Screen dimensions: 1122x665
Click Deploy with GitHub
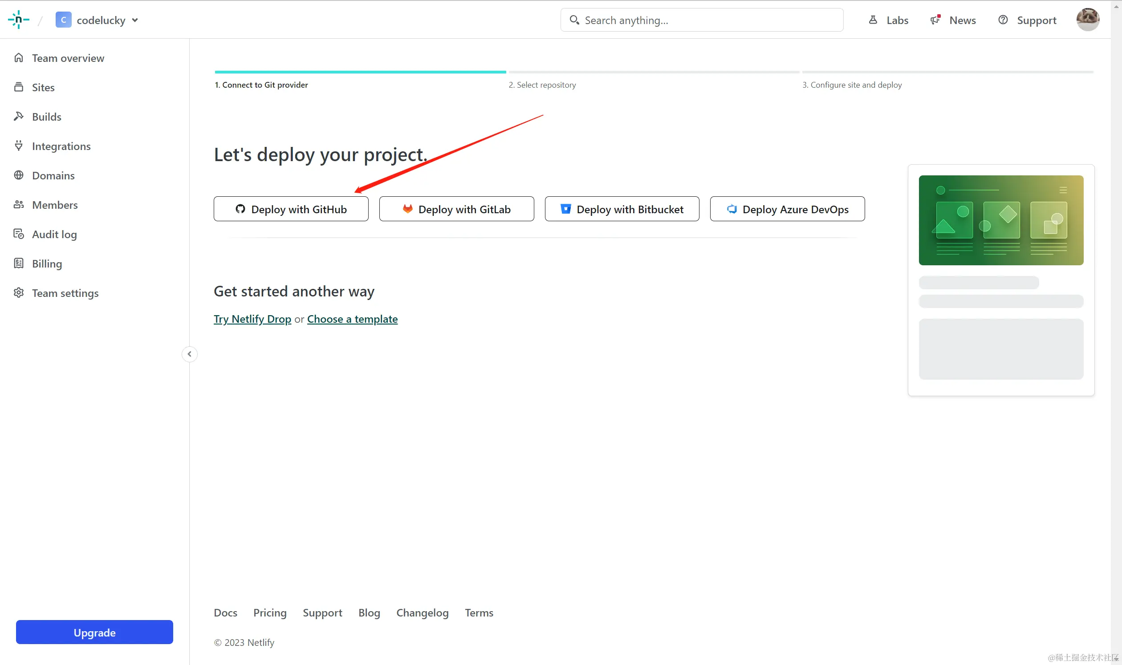pos(291,209)
